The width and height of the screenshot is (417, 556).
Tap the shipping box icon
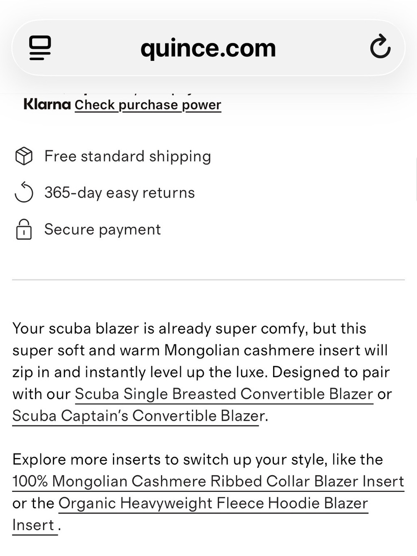click(24, 156)
